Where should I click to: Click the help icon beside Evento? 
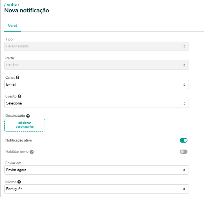click(x=19, y=96)
